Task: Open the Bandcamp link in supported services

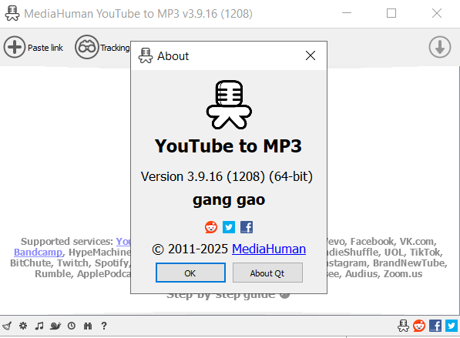Action: 38,252
